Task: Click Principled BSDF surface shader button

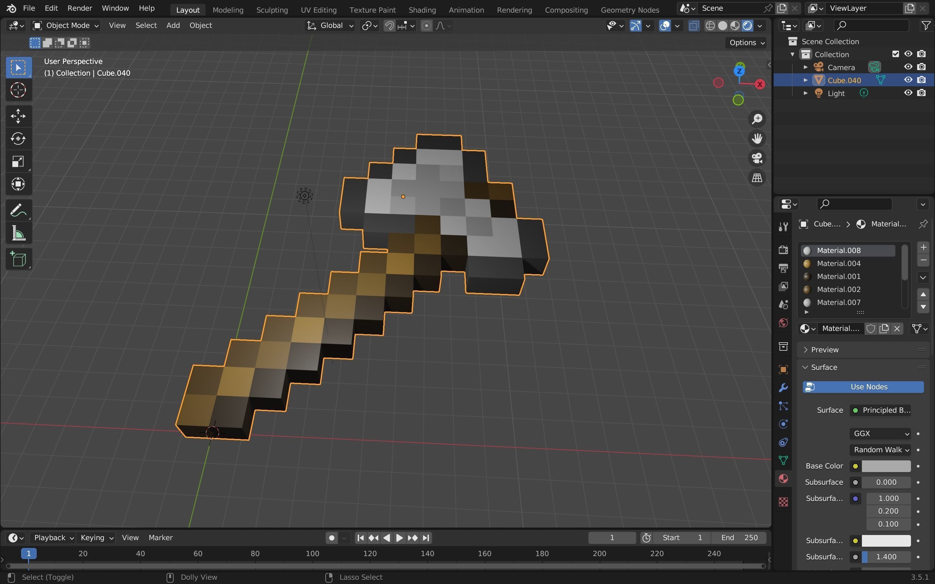Action: point(880,410)
